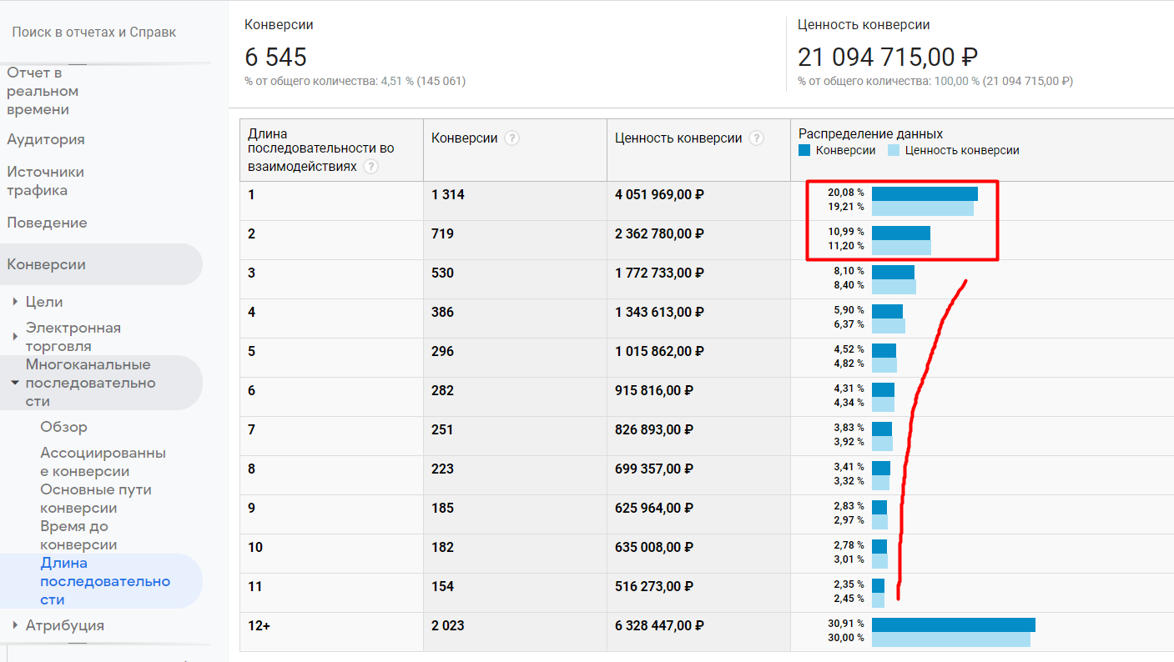
Task: Click the 6 545 total conversions value
Action: [x=275, y=57]
